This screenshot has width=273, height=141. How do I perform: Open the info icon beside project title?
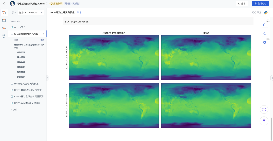point(47,4)
